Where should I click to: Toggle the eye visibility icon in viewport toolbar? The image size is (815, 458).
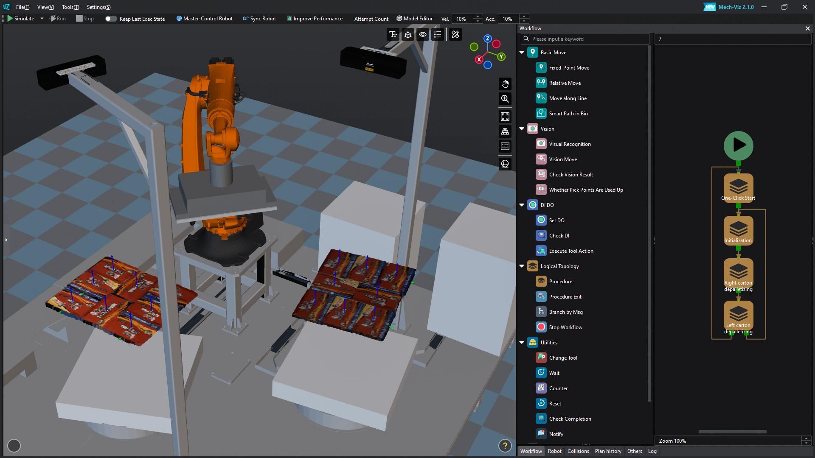[x=423, y=34]
